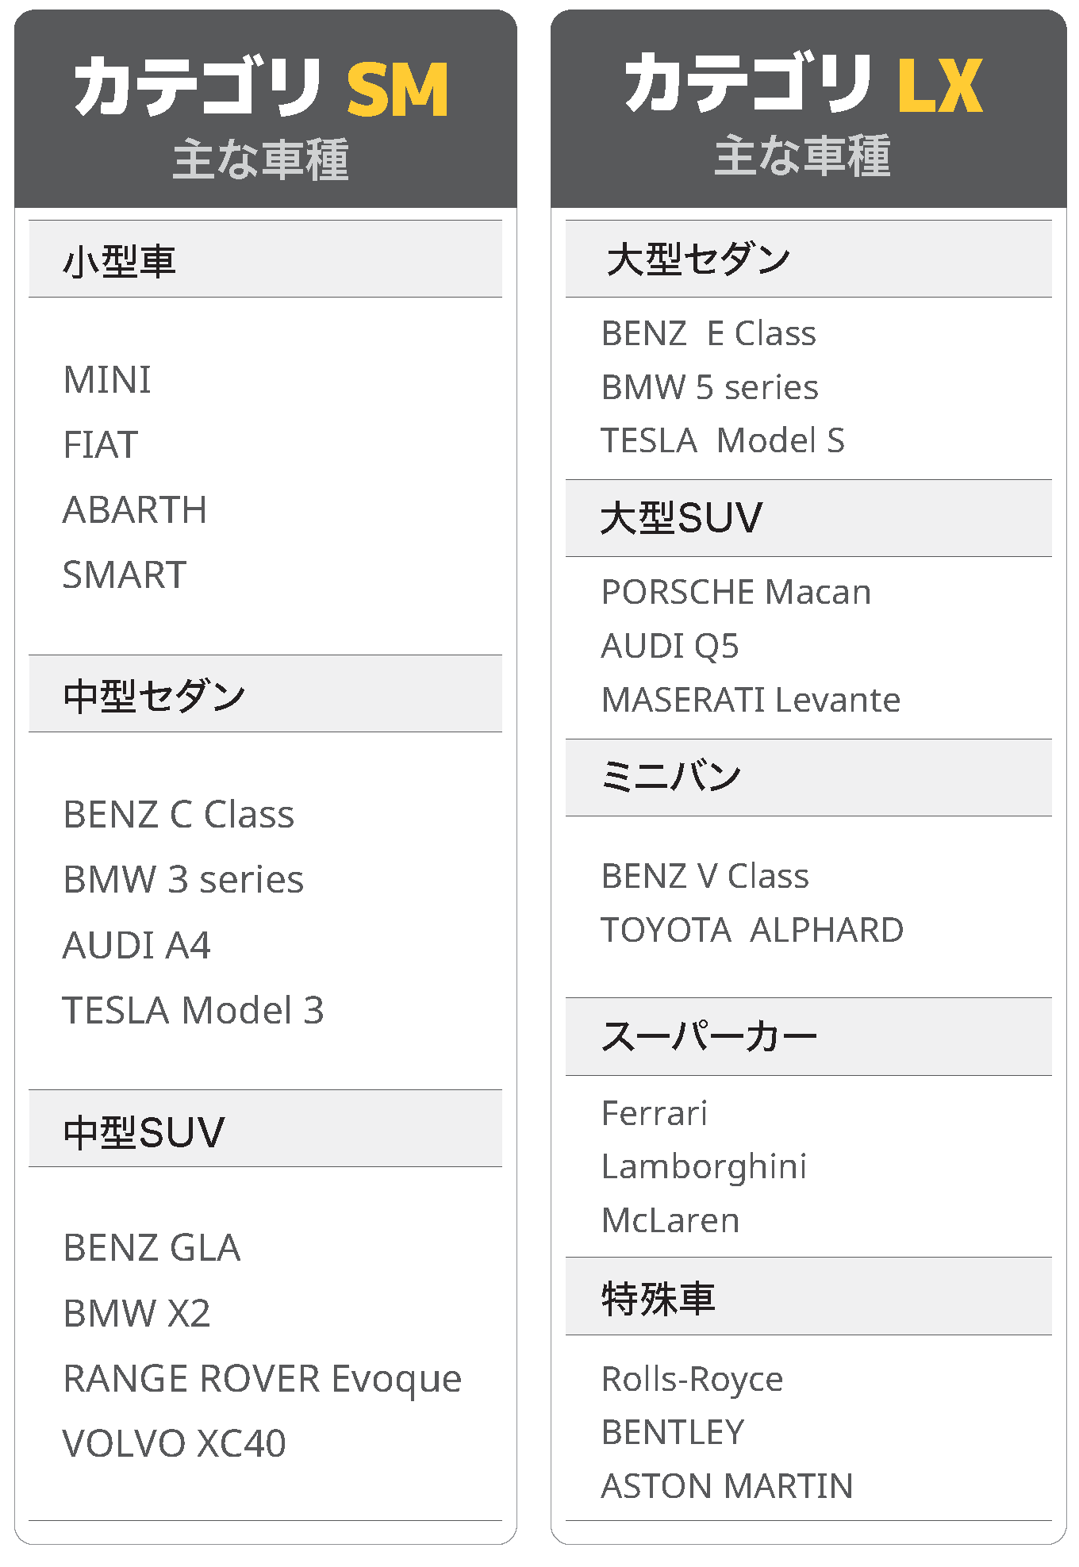The image size is (1079, 1567).
Task: Click the 小型車 section heading
Action: point(266,259)
